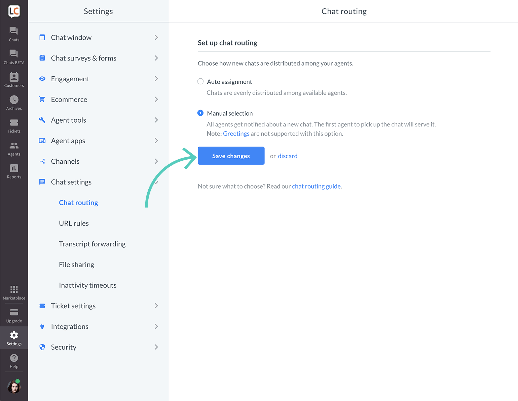
Task: Click the Ecommerce cart icon
Action: (x=42, y=99)
